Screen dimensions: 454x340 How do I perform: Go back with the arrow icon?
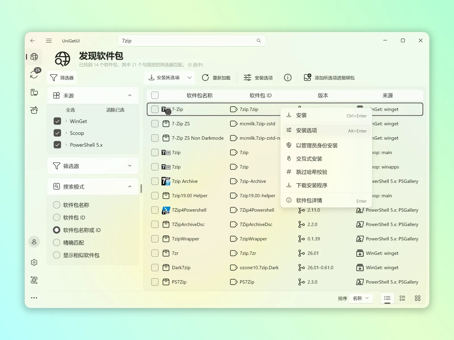pyautogui.click(x=33, y=41)
